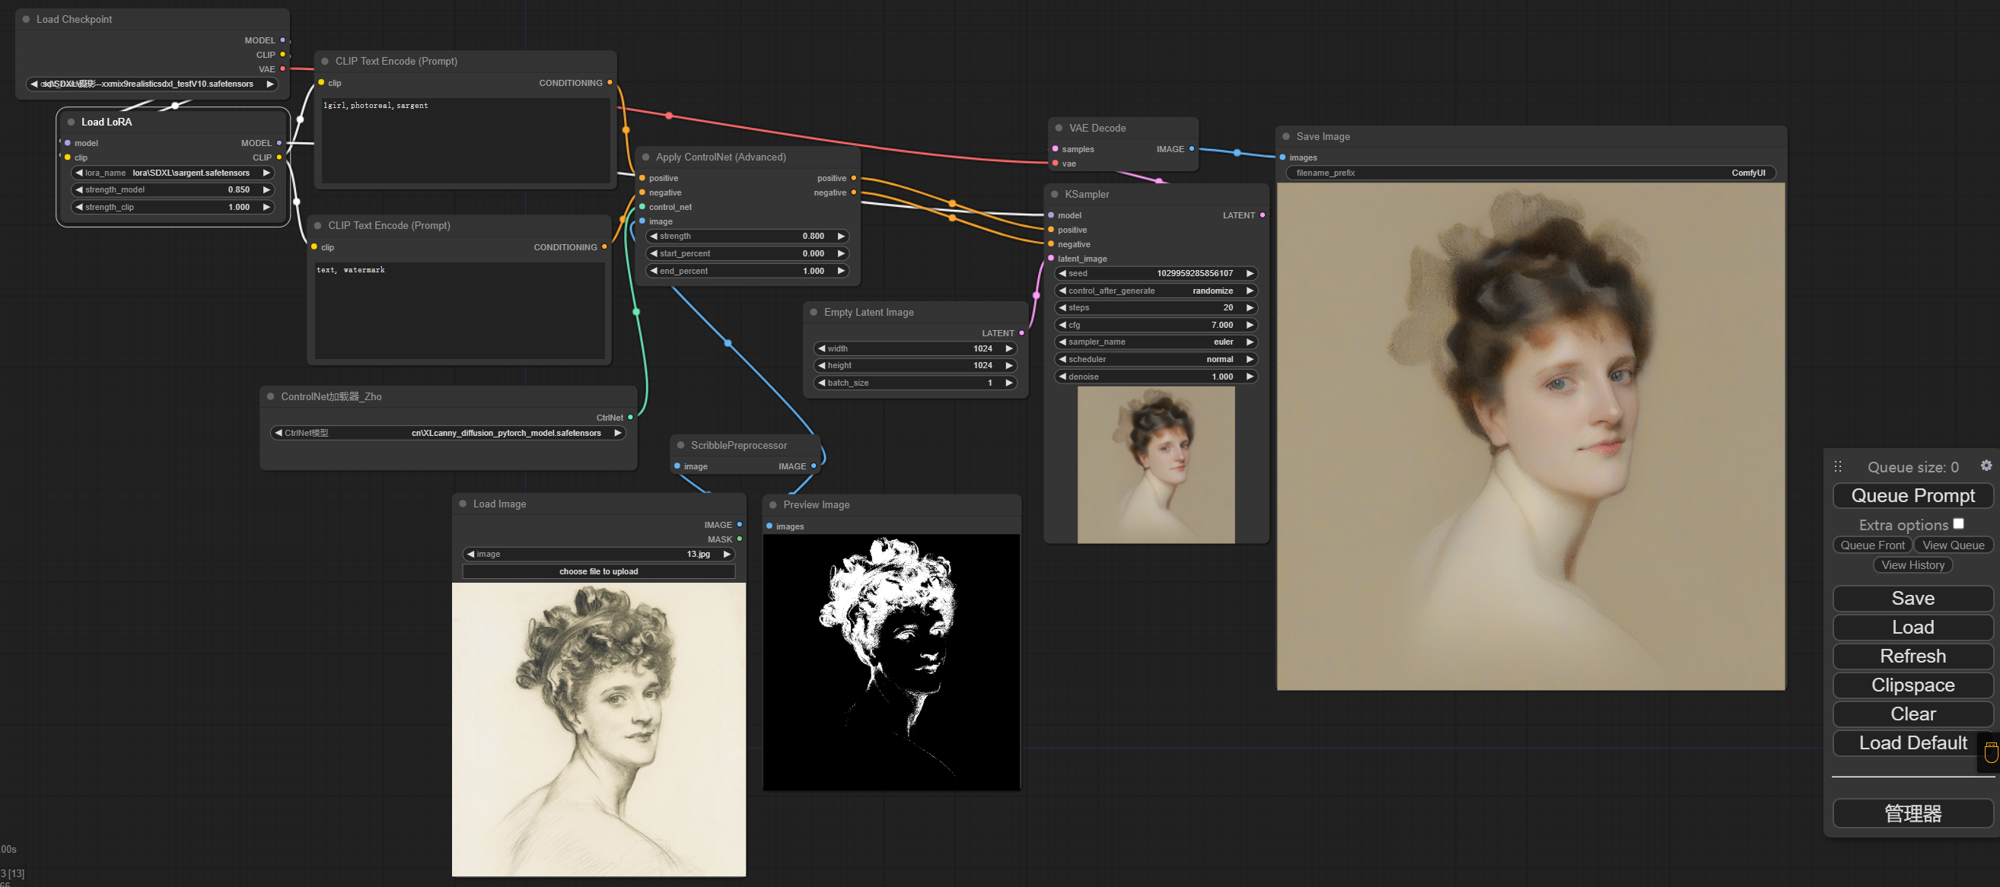Click the filename_prefix ComfyUI field
The image size is (2000, 887).
pos(1529,173)
